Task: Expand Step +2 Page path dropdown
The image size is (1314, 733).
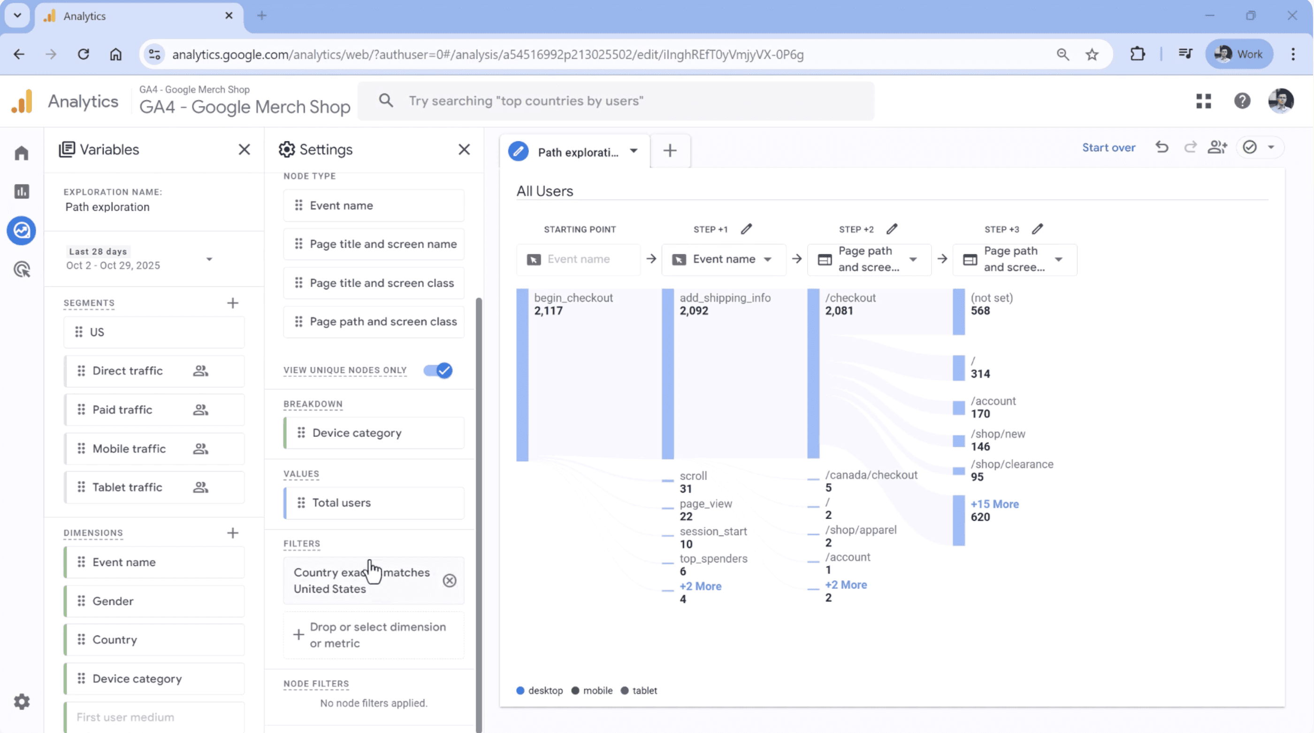Action: (913, 260)
